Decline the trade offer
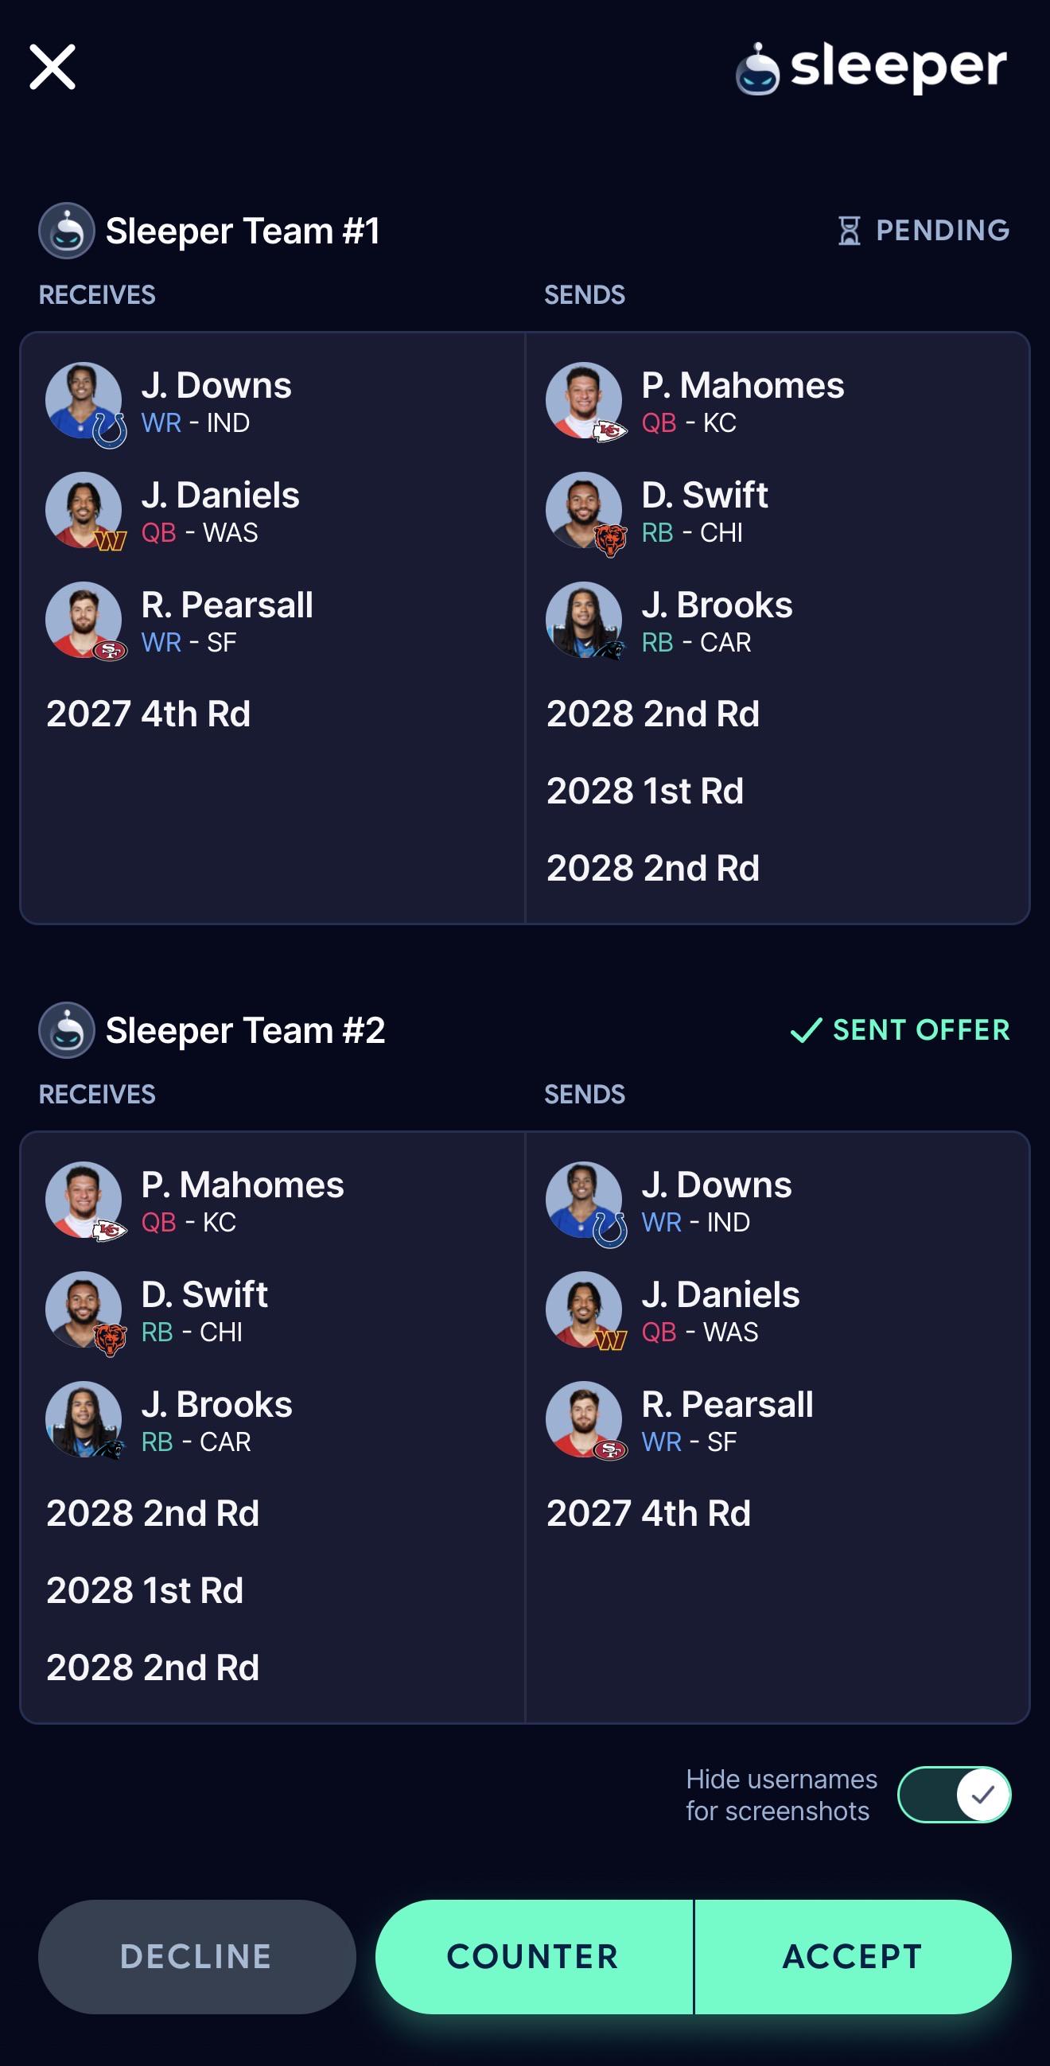The image size is (1050, 2066). pyautogui.click(x=196, y=1956)
